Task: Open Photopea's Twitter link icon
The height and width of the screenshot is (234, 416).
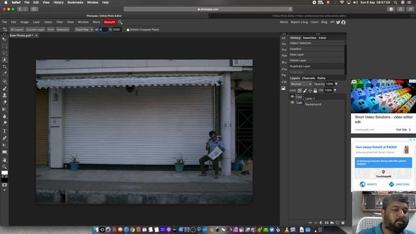Action: [x=338, y=22]
